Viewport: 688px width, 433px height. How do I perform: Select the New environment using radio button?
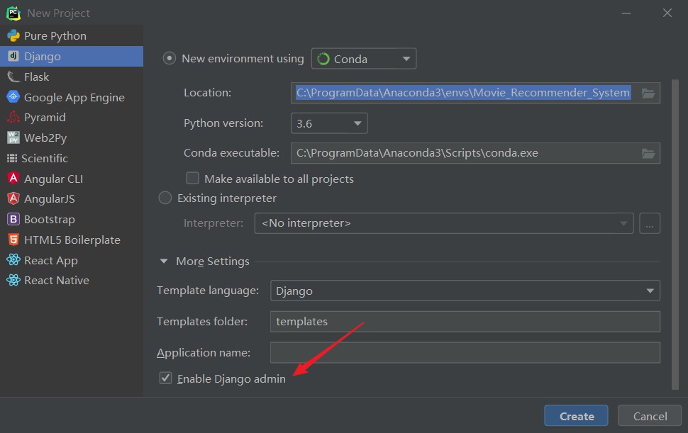[x=170, y=58]
